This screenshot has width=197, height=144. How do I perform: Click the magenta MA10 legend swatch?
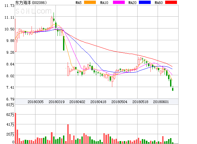point(119,2)
